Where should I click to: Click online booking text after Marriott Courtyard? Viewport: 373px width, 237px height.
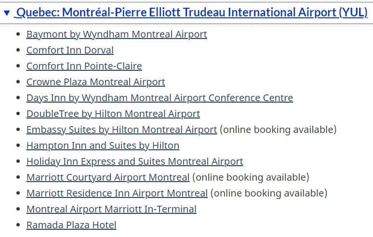click(x=251, y=178)
